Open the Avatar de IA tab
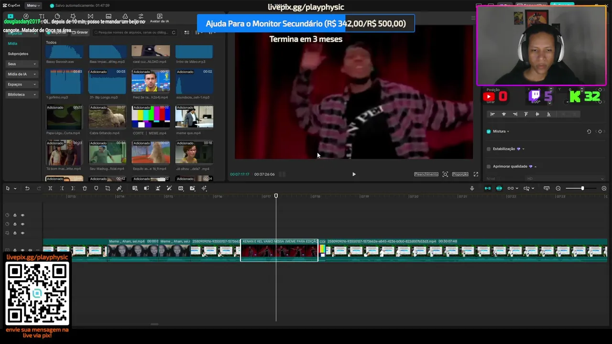Viewport: 612px width, 344px height. [x=159, y=18]
